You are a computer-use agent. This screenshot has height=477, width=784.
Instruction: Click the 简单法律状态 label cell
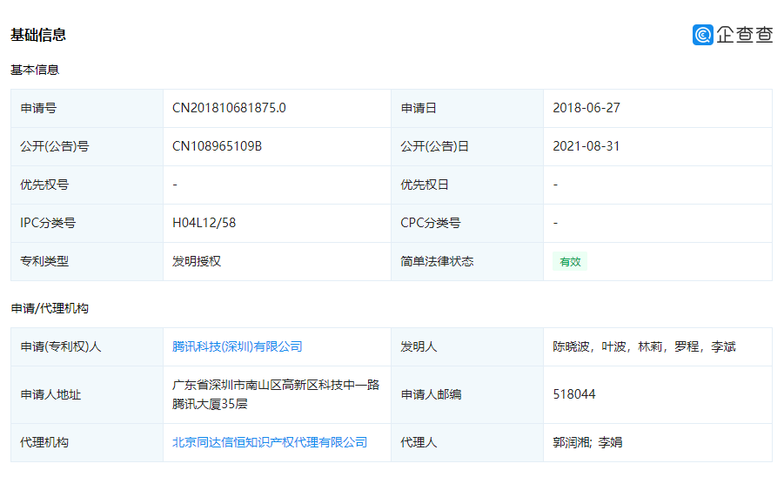point(437,261)
